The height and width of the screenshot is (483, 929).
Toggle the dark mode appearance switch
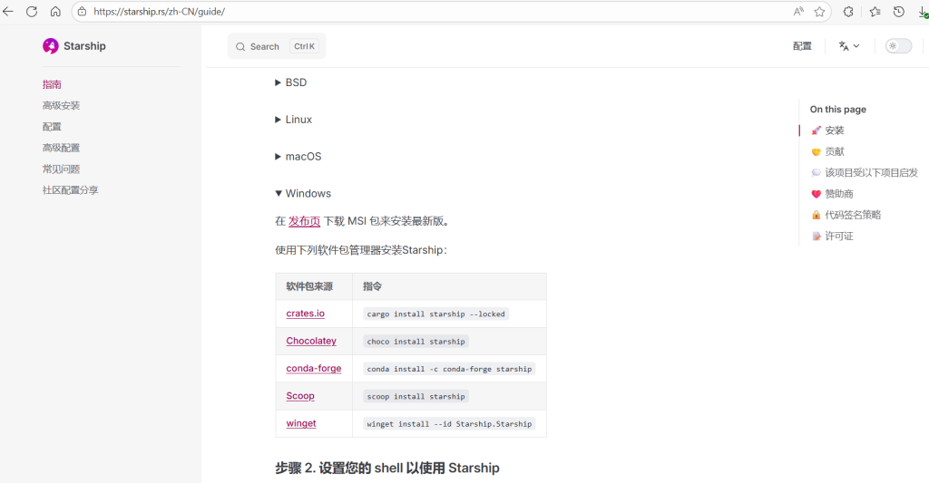pos(898,46)
